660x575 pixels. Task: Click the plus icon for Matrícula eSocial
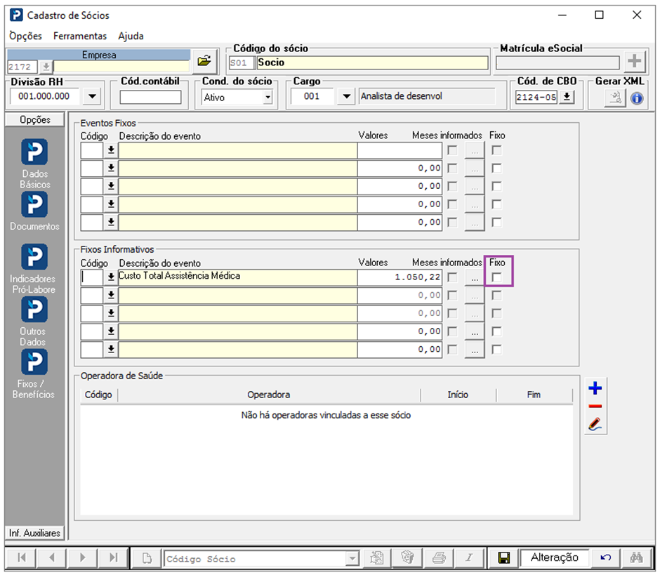pyautogui.click(x=634, y=62)
